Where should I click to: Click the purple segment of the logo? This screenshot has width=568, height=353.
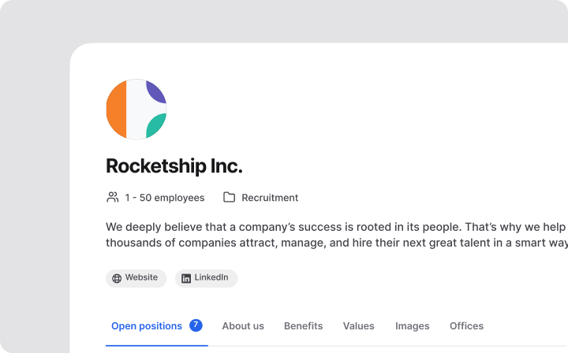[156, 91]
